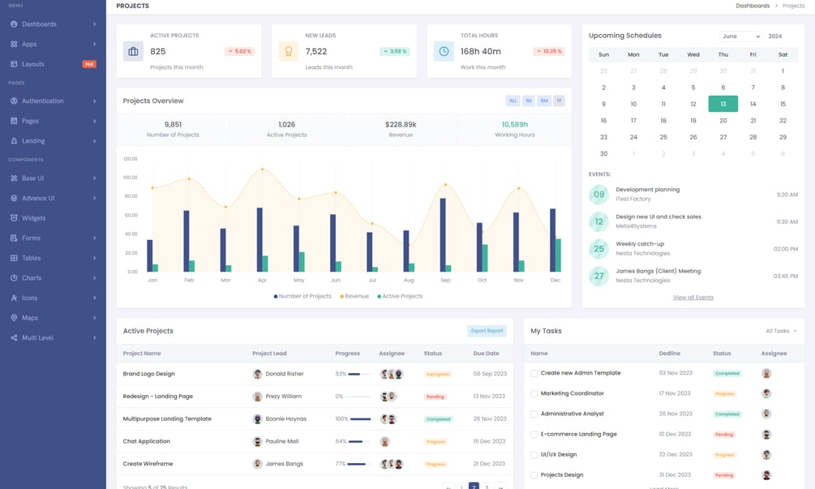Check the Administrative Analyst task
The height and width of the screenshot is (489, 815).
[534, 414]
